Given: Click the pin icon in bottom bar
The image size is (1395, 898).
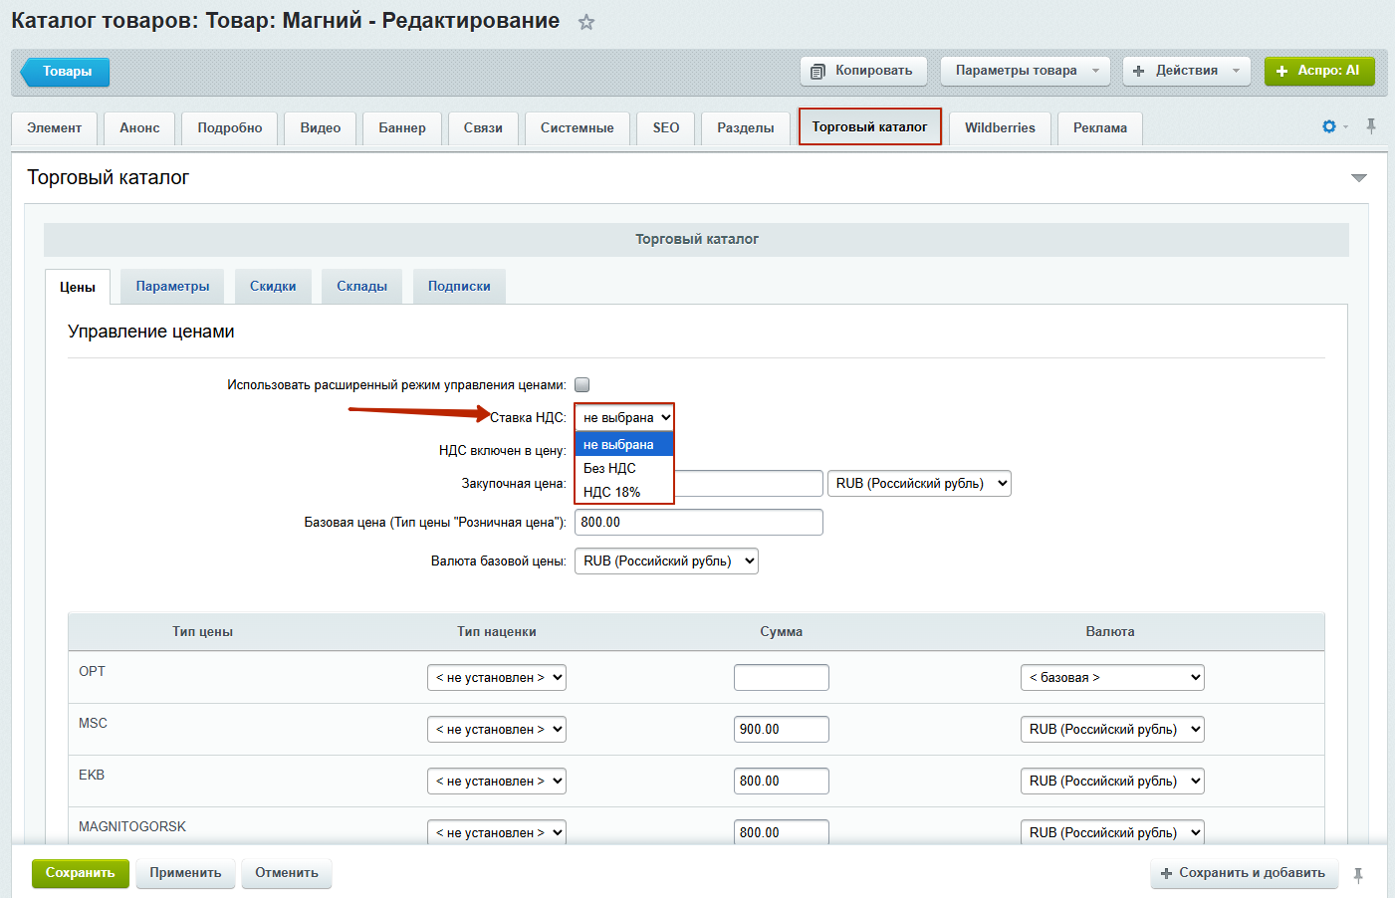Looking at the screenshot, I should (x=1358, y=875).
